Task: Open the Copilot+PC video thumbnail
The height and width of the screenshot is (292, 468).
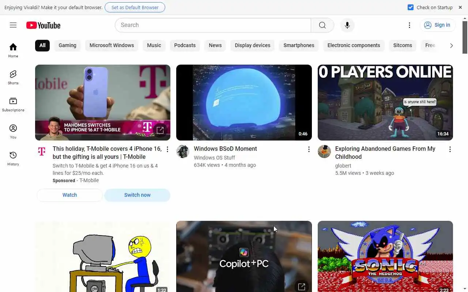Action: [x=244, y=256]
